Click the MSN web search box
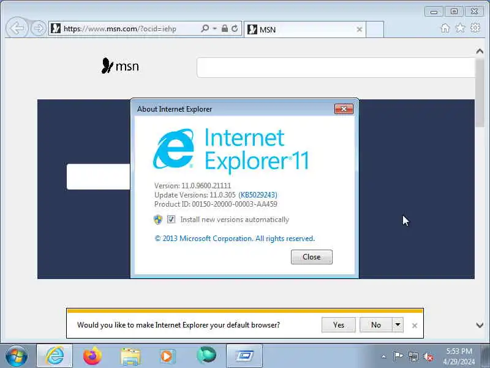Viewport: 490px width, 368px height. (336, 67)
